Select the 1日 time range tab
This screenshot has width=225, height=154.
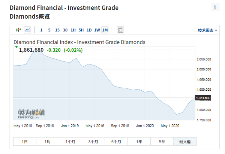(25, 141)
